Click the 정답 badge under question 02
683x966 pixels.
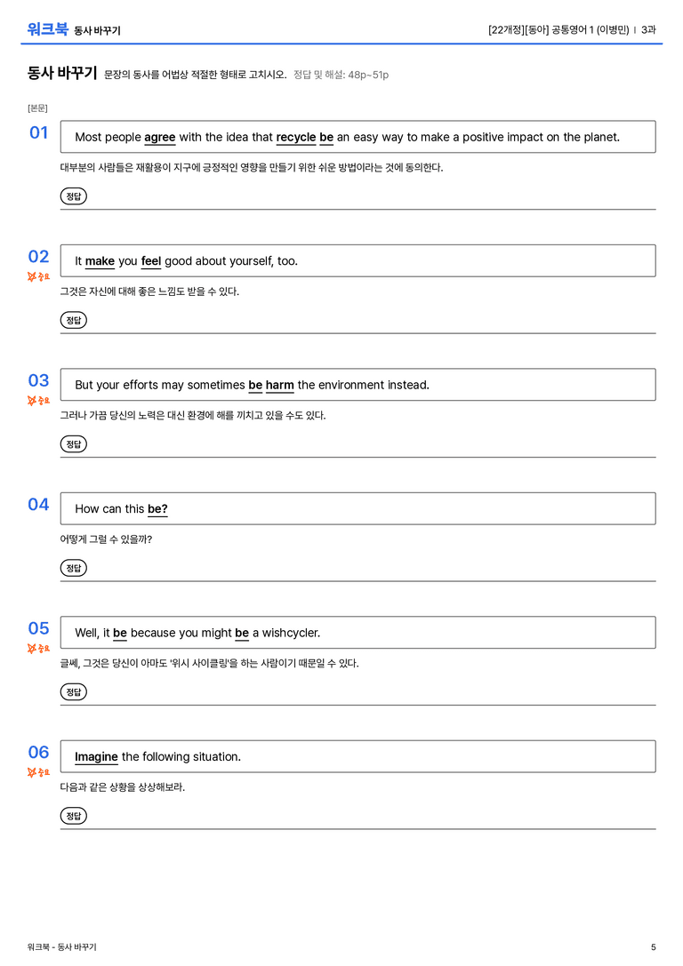click(x=73, y=320)
